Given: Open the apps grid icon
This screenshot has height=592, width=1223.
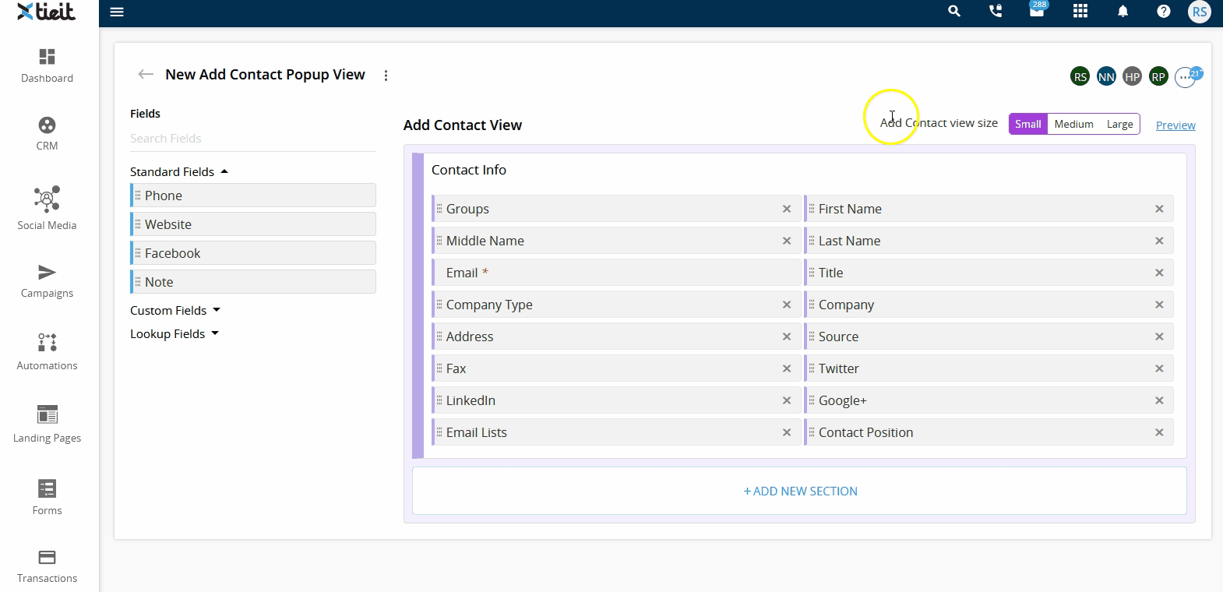Looking at the screenshot, I should tap(1080, 12).
